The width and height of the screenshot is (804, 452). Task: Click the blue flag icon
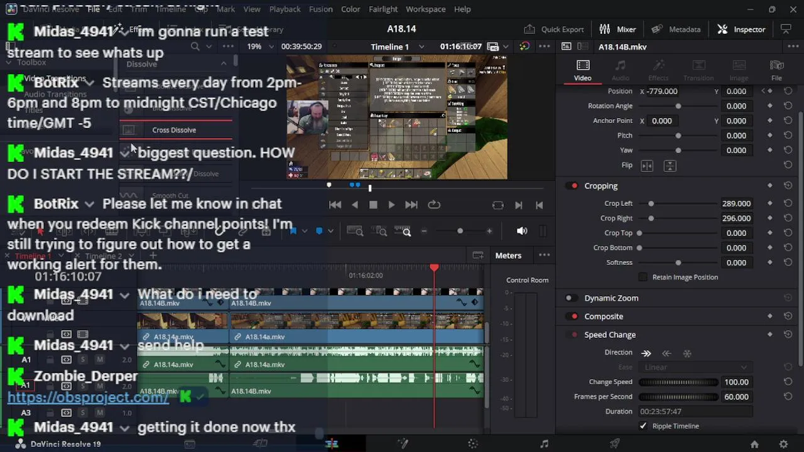[x=293, y=231]
